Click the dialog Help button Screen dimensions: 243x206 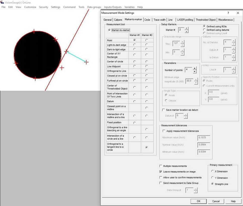tap(233, 201)
